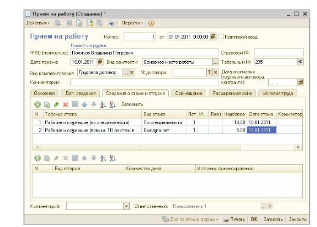The width and height of the screenshot is (317, 227).
Task: Delete row in the стаж table
Action: coord(65,105)
